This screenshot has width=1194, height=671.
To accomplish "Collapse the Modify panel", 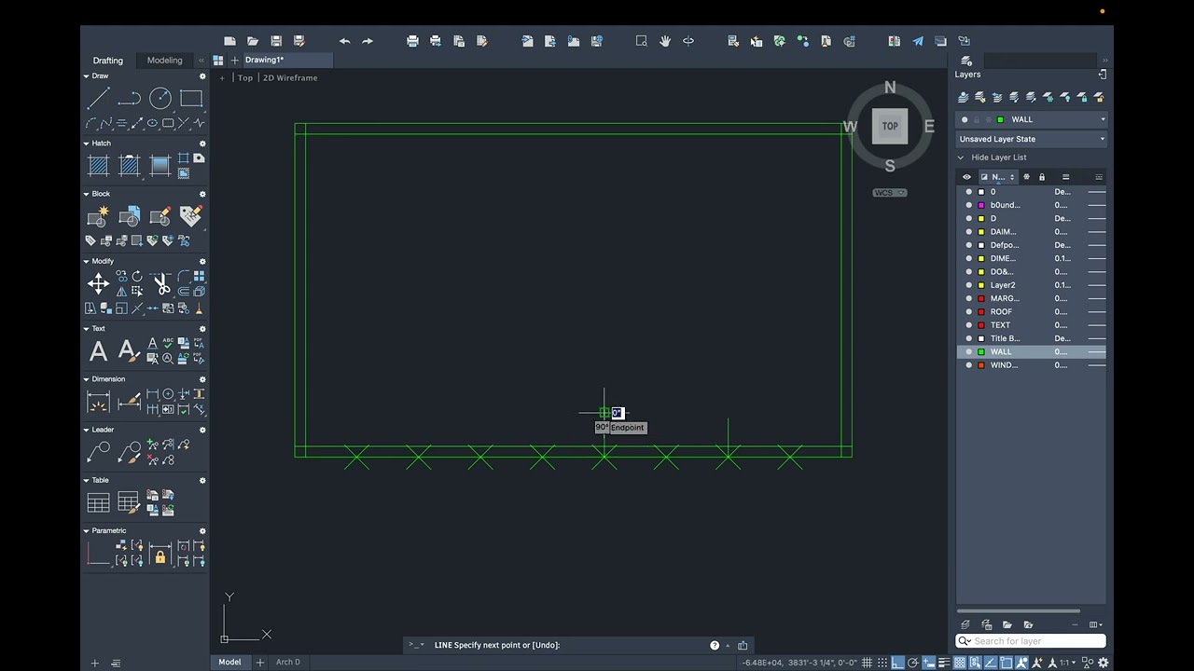I will click(86, 262).
